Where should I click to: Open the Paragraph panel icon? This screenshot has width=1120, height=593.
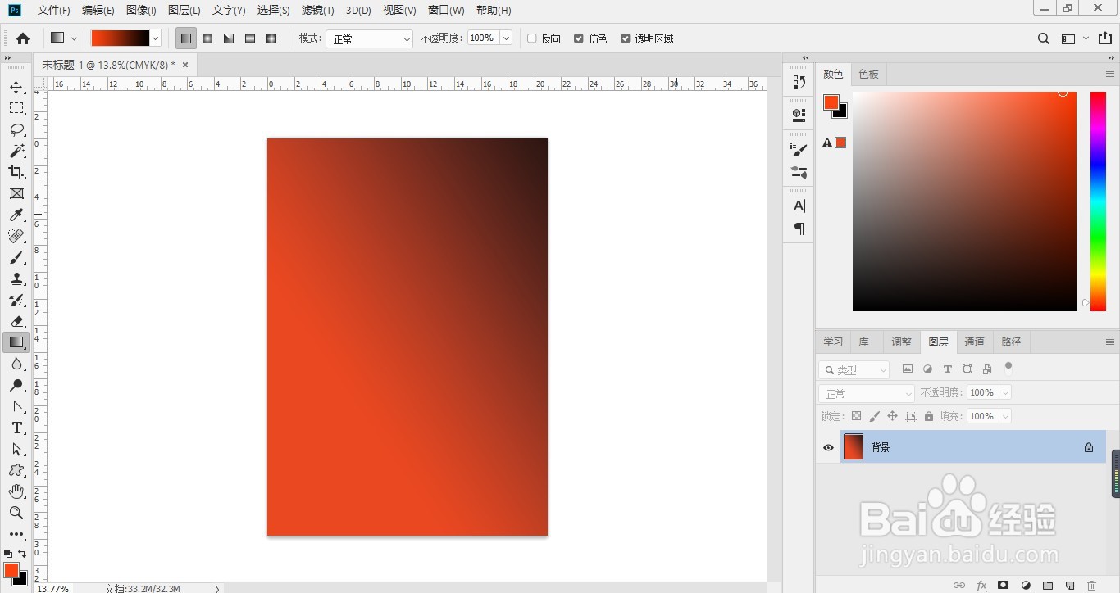[799, 229]
